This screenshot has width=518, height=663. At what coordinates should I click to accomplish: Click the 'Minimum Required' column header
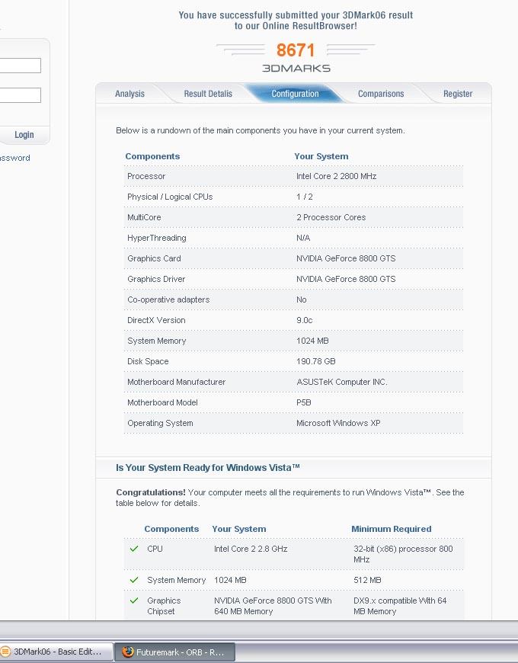coord(392,529)
